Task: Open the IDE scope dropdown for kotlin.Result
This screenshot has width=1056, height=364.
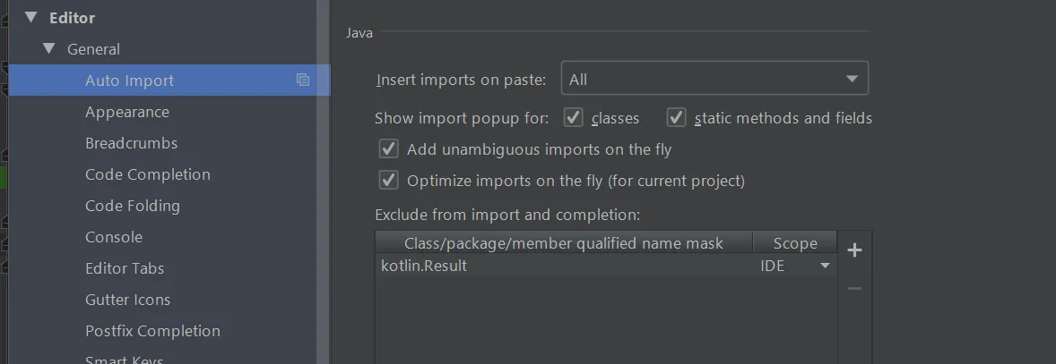Action: (824, 266)
